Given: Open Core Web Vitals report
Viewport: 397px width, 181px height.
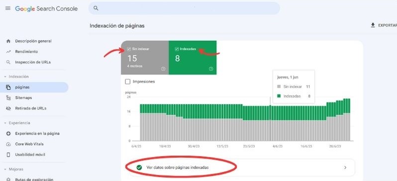Looking at the screenshot, I should click(29, 144).
